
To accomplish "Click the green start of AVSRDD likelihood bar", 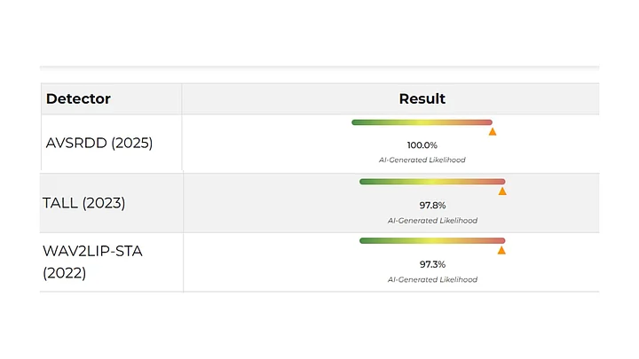I will 357,122.
